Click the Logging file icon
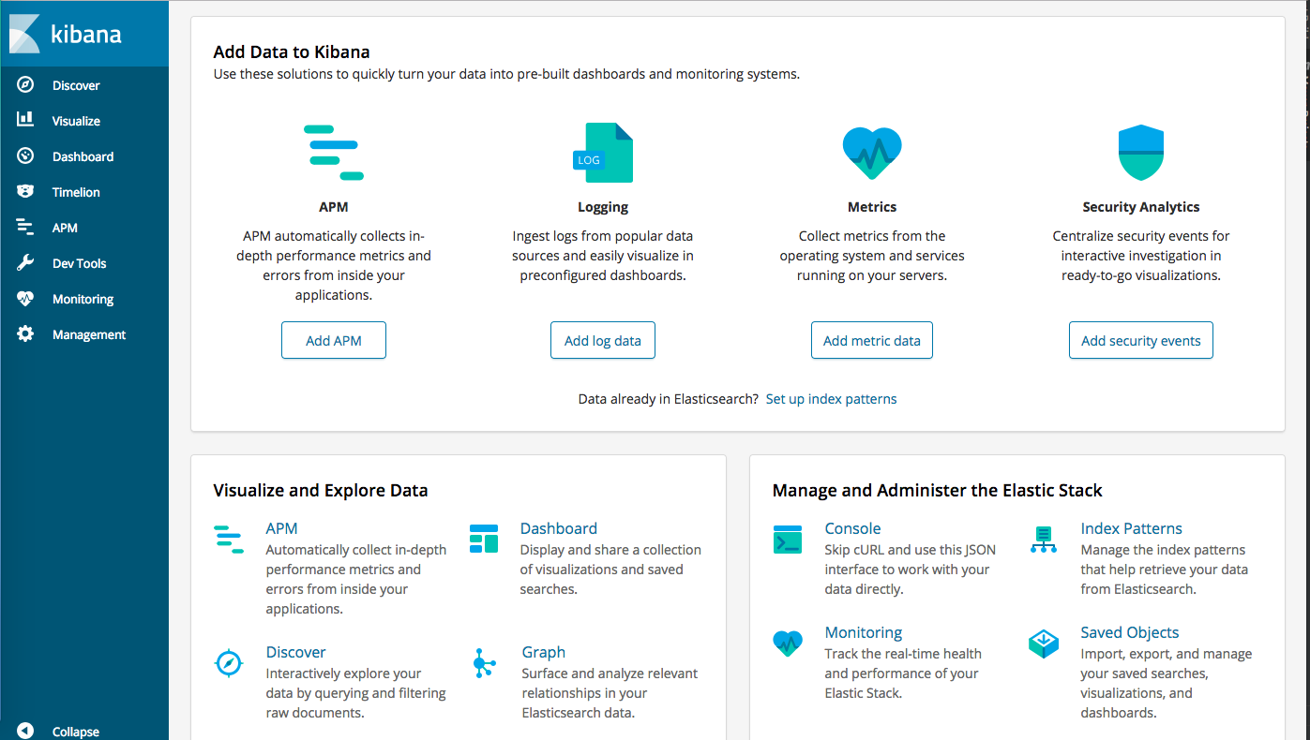This screenshot has width=1310, height=740. (603, 153)
